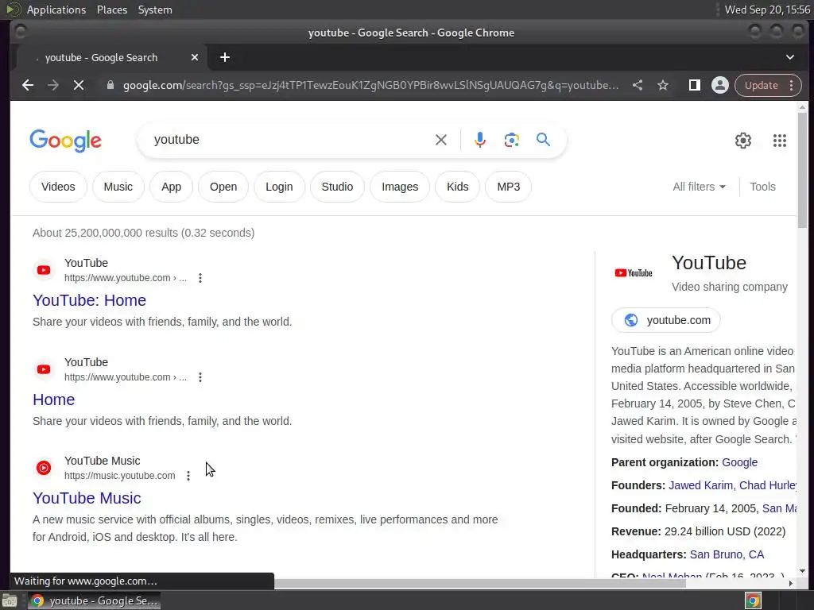Open options menu for YouTube: Home result
The height and width of the screenshot is (610, 814).
tap(200, 278)
